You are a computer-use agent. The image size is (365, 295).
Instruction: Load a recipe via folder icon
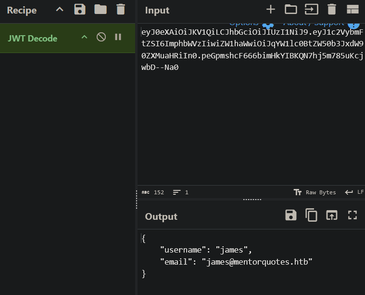pos(101,10)
